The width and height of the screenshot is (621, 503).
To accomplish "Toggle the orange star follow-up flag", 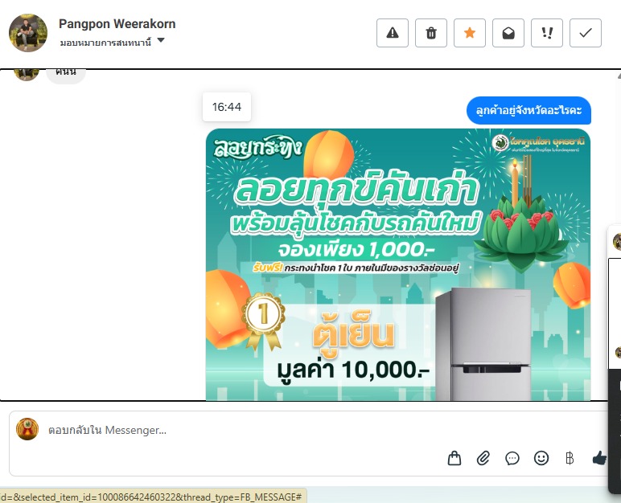I will [x=469, y=33].
